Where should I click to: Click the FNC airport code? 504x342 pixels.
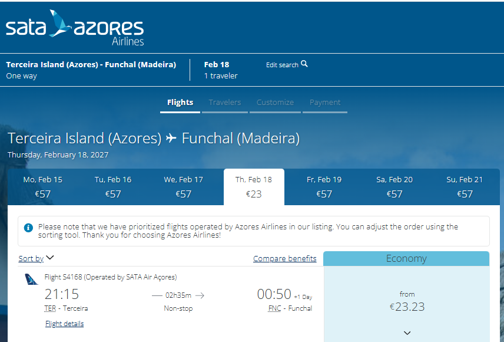pos(274,308)
